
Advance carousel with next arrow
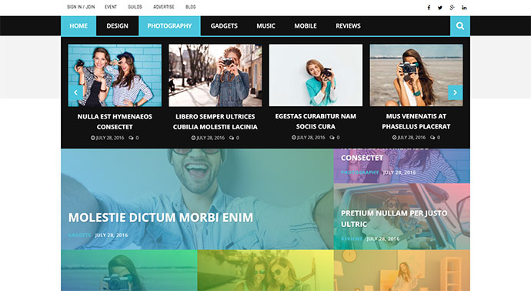455,92
